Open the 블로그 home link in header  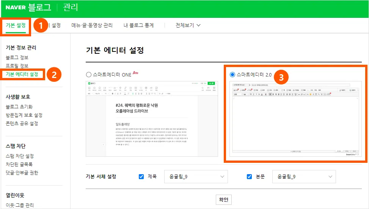[39, 7]
